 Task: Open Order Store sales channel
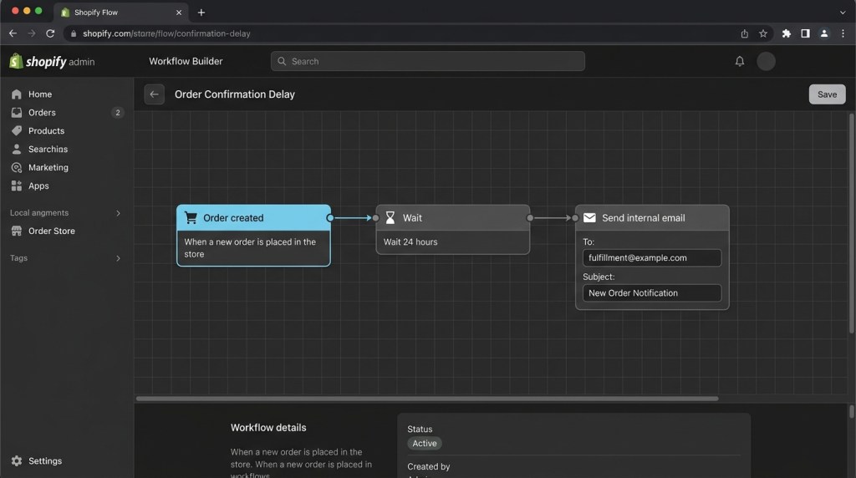52,231
